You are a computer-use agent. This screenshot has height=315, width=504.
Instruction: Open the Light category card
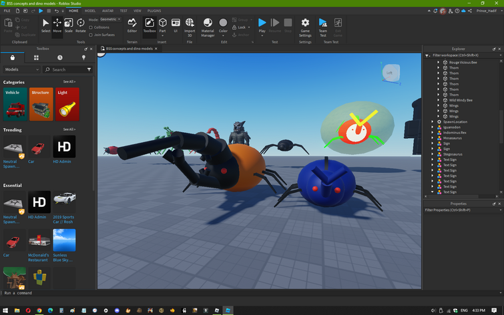tap(67, 104)
